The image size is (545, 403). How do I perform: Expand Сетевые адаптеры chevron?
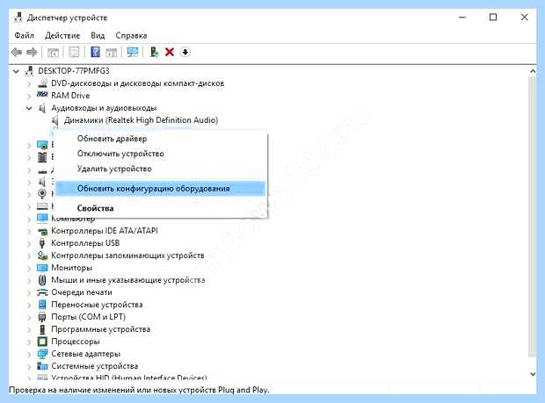[30, 355]
